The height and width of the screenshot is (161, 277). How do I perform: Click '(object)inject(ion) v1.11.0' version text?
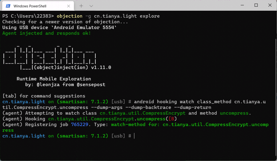72,67
